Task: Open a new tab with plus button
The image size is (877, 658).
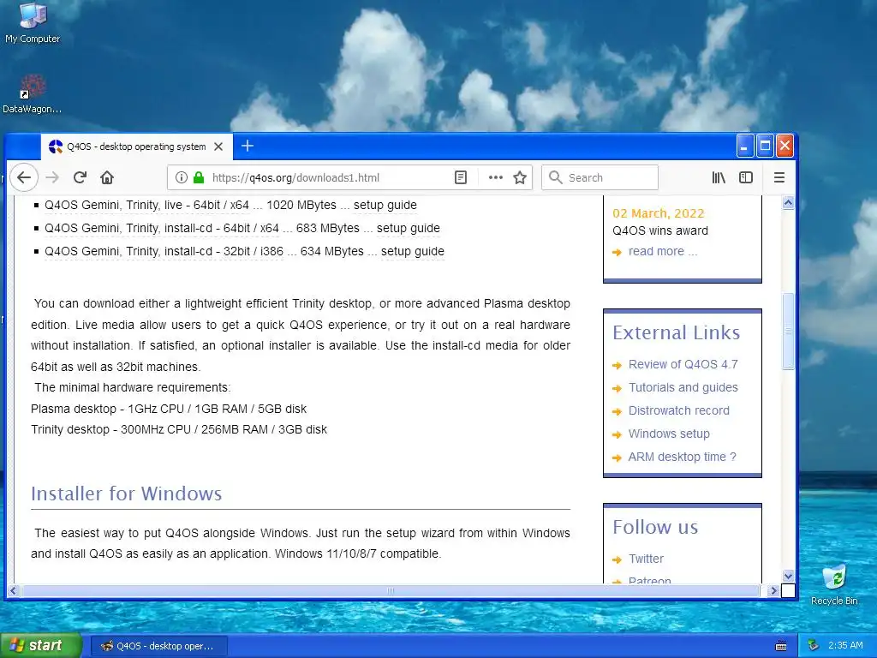Action: 248,146
